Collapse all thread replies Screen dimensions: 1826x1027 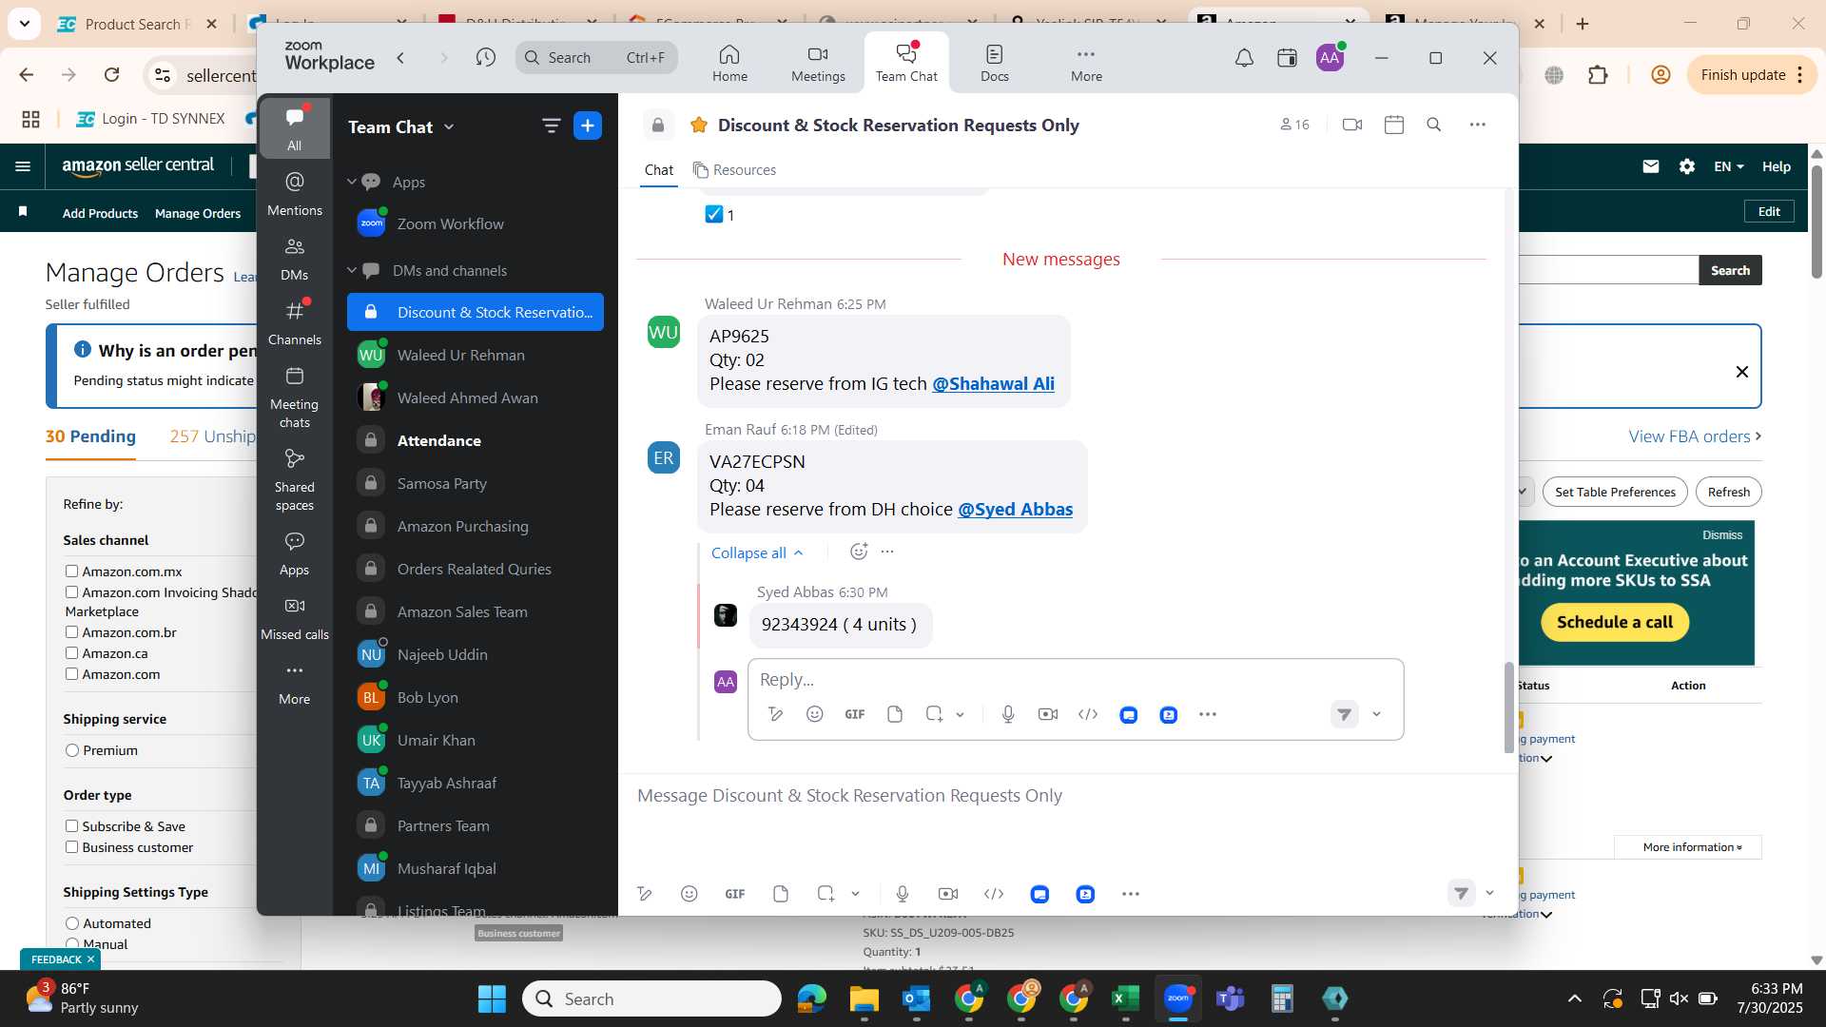coord(757,552)
